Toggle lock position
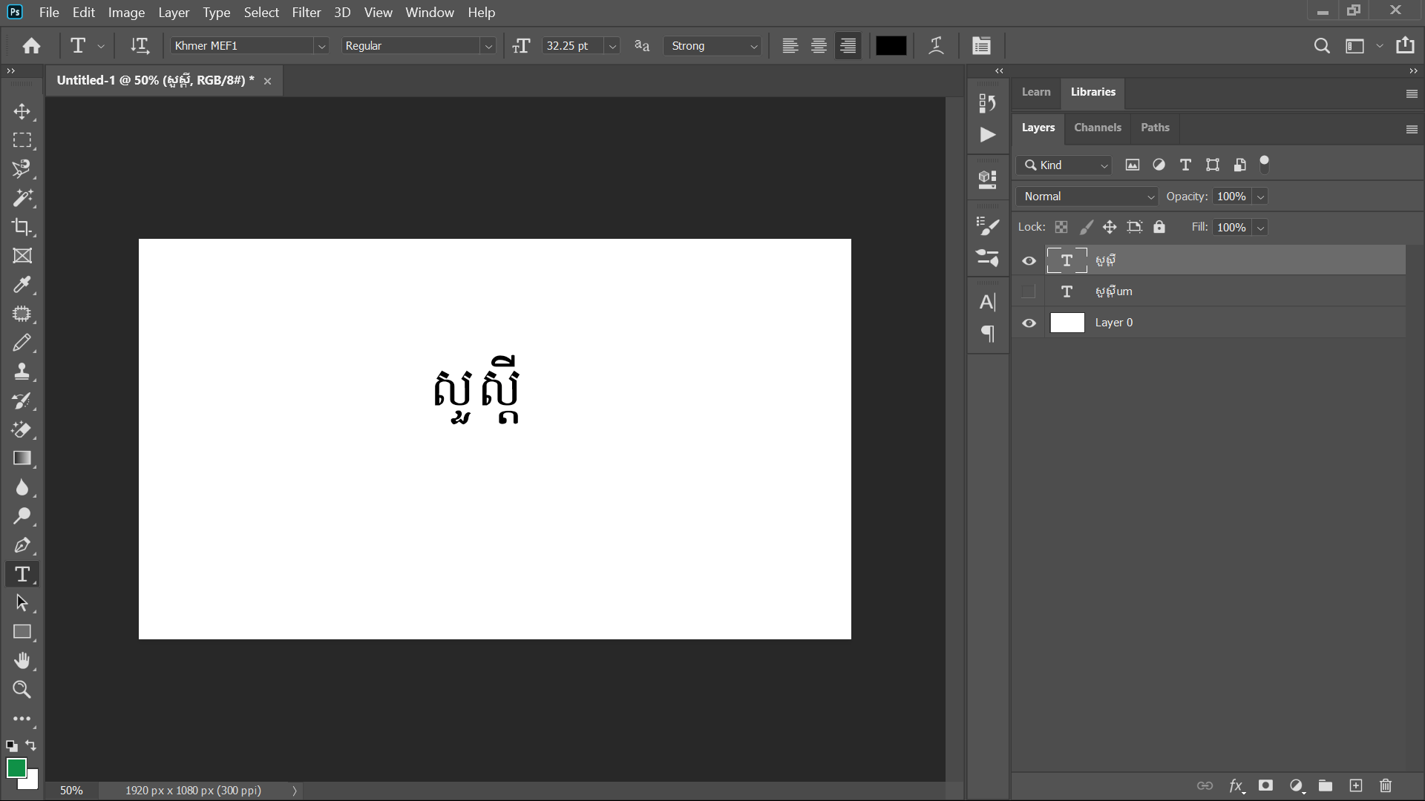 (1110, 227)
